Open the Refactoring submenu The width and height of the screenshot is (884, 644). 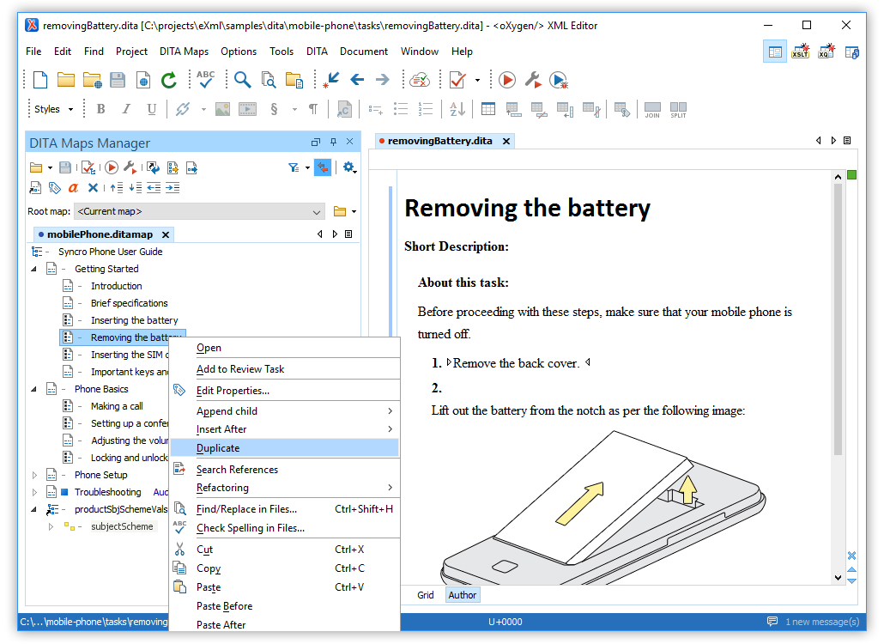[x=285, y=488]
